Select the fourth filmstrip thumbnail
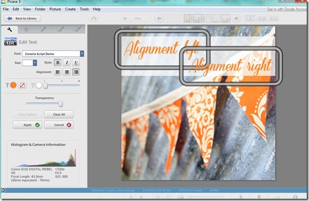 tap(216, 18)
